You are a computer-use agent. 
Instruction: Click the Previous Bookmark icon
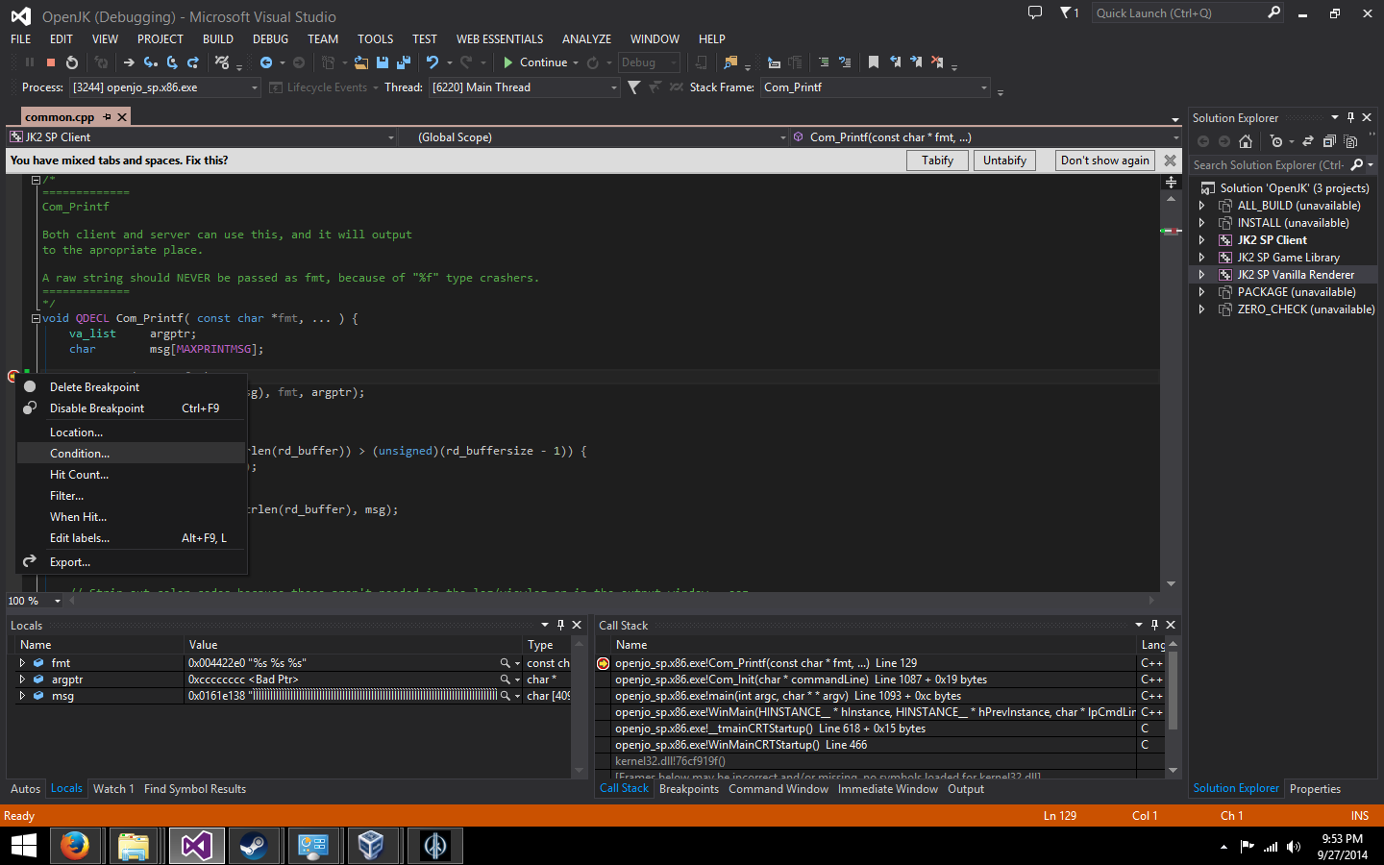click(x=895, y=62)
